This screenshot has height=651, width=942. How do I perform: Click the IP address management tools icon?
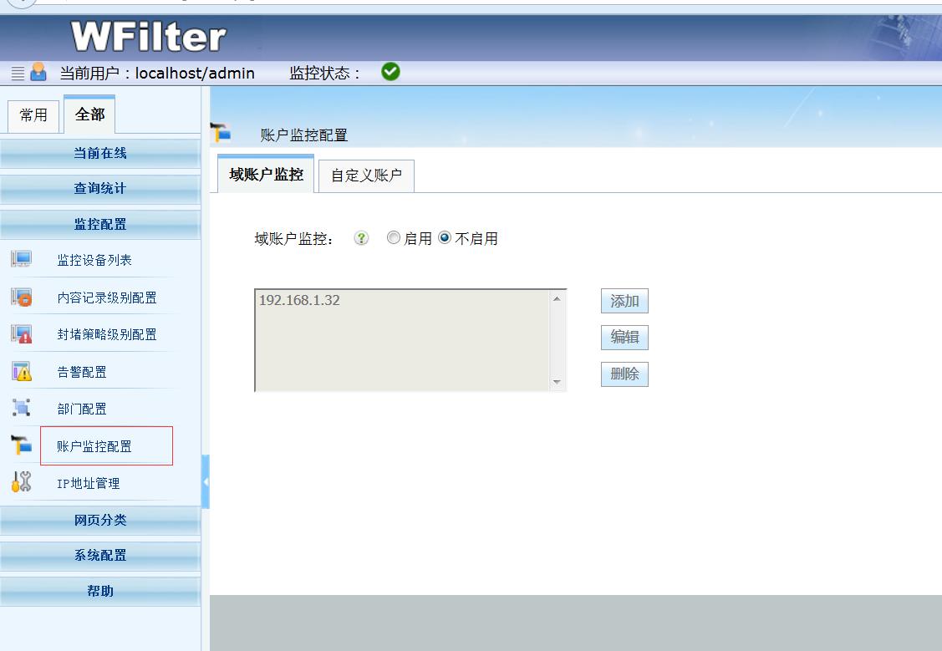pyautogui.click(x=21, y=482)
